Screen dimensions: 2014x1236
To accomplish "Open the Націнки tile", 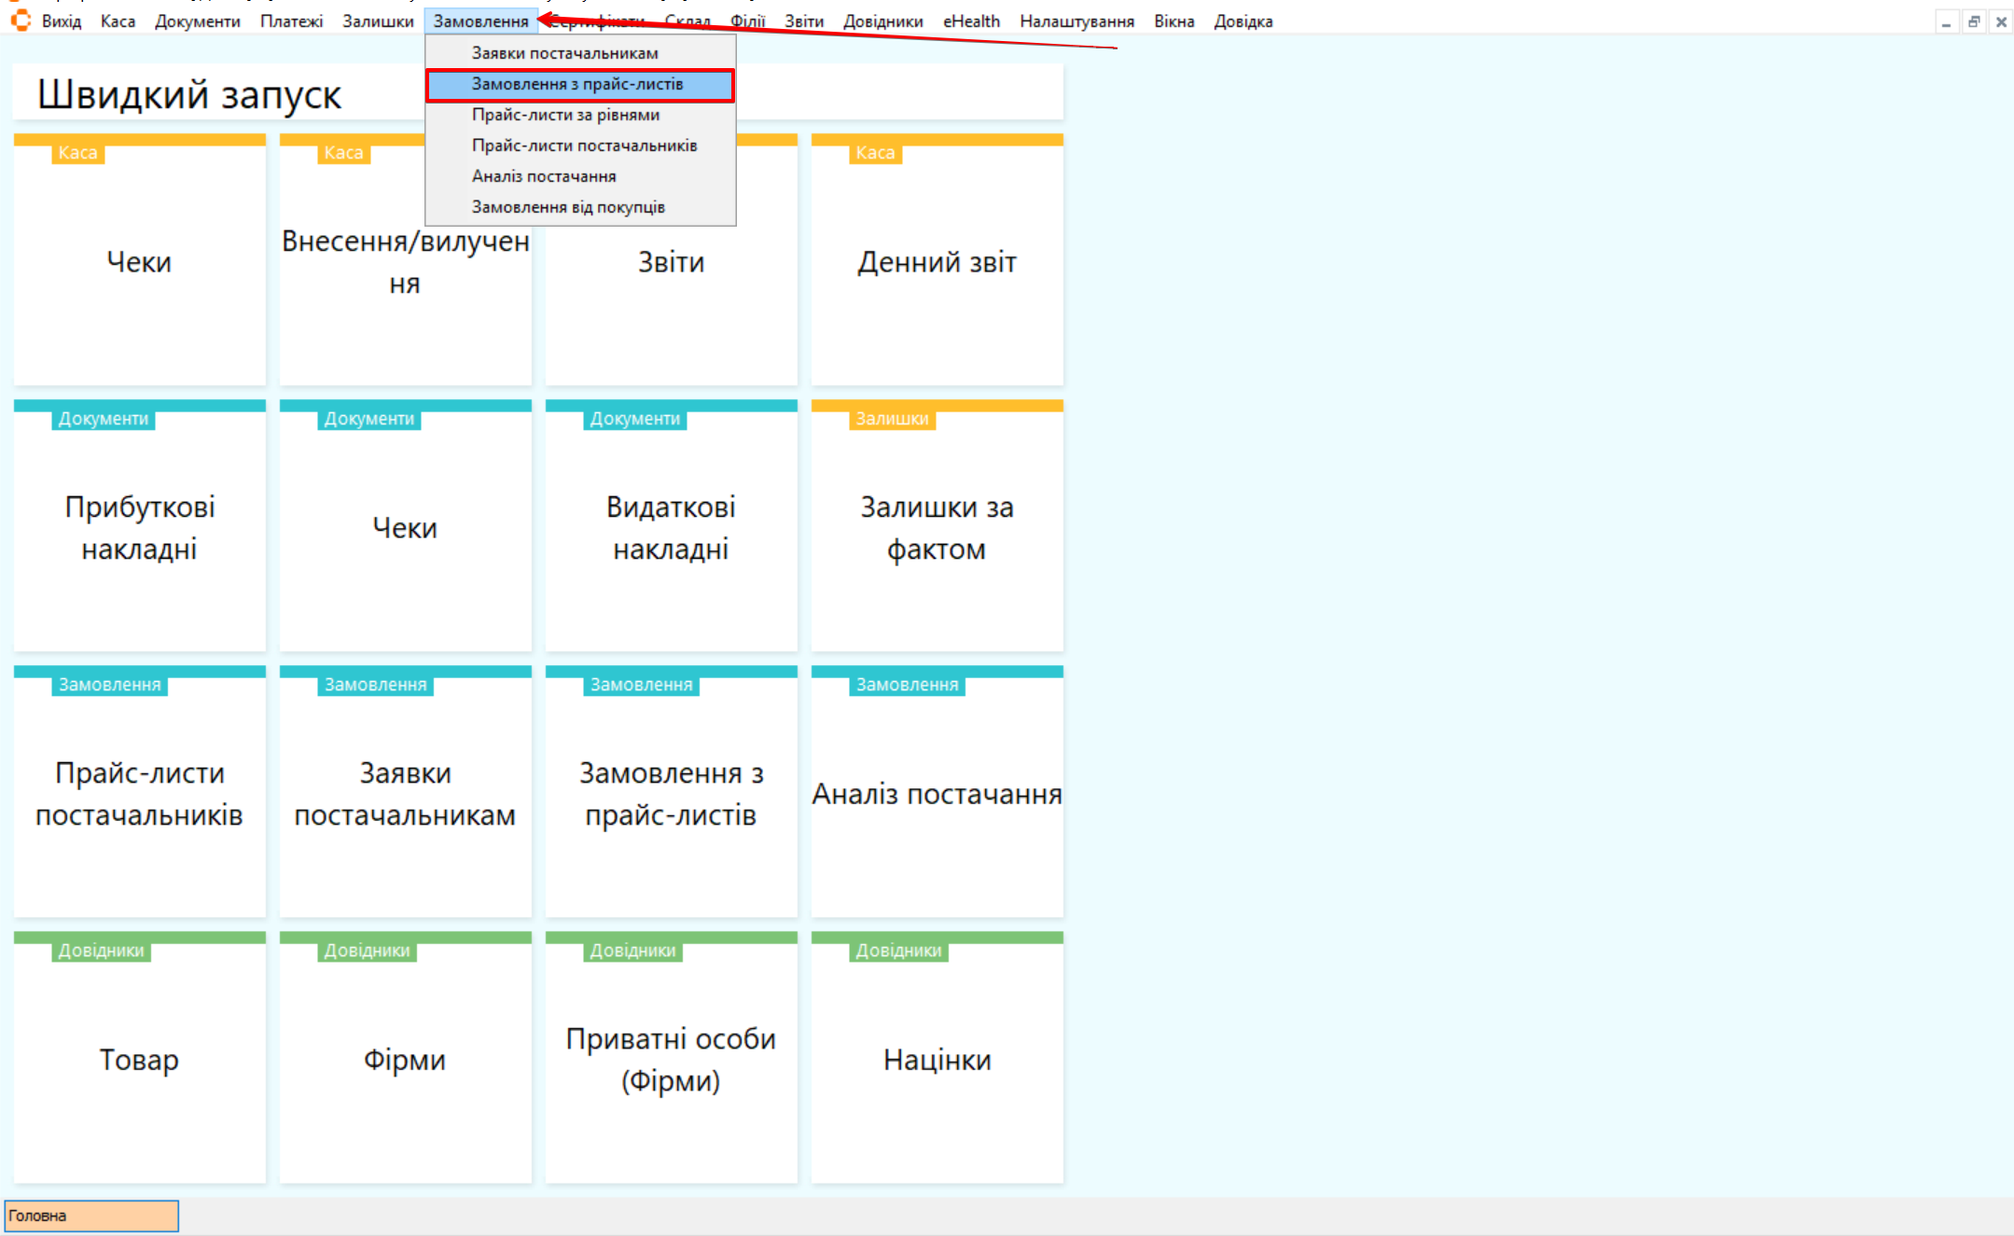I will tap(937, 1059).
